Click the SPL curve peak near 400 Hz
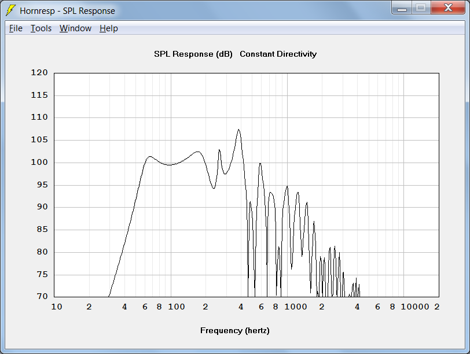 238,130
